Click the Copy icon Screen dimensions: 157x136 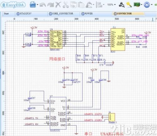click(x=73, y=5)
